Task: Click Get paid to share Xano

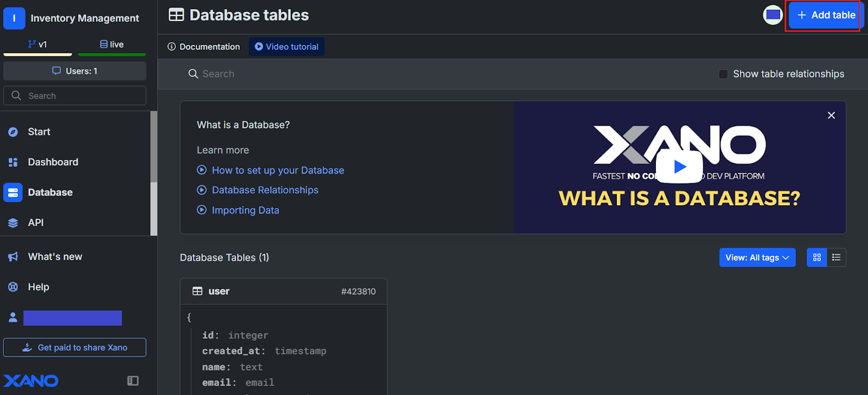Action: pyautogui.click(x=75, y=348)
